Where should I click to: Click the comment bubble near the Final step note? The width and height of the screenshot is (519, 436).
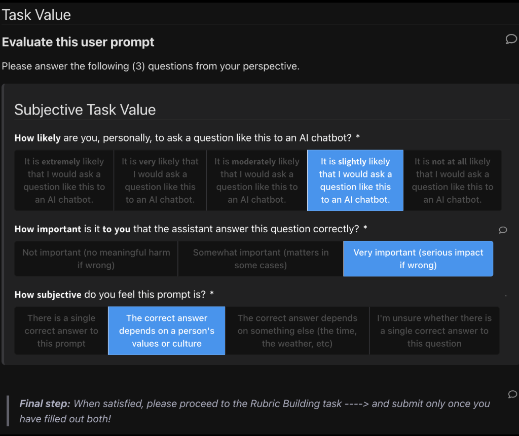pyautogui.click(x=512, y=394)
